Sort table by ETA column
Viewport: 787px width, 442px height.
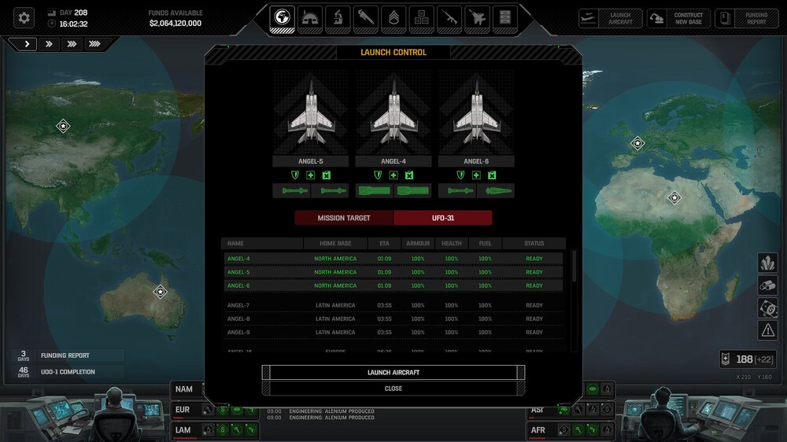pyautogui.click(x=384, y=243)
